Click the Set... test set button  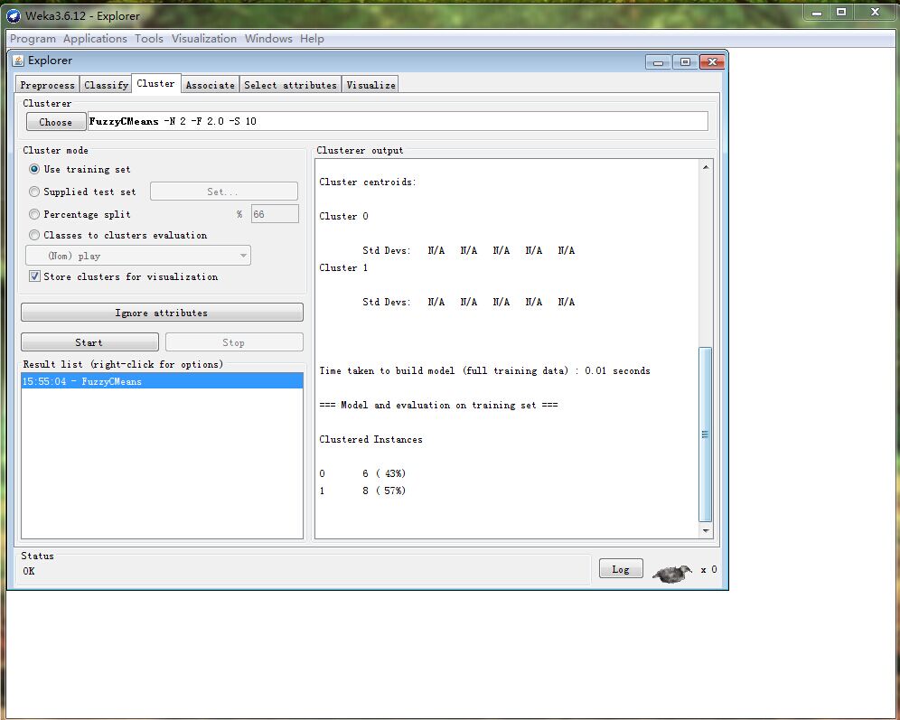(x=224, y=192)
